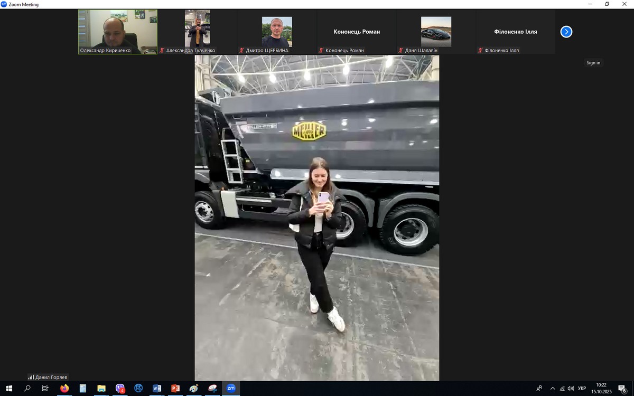Select the Дмитро ЩЕРБИНА participant tile
This screenshot has height=396, width=634.
(x=277, y=32)
